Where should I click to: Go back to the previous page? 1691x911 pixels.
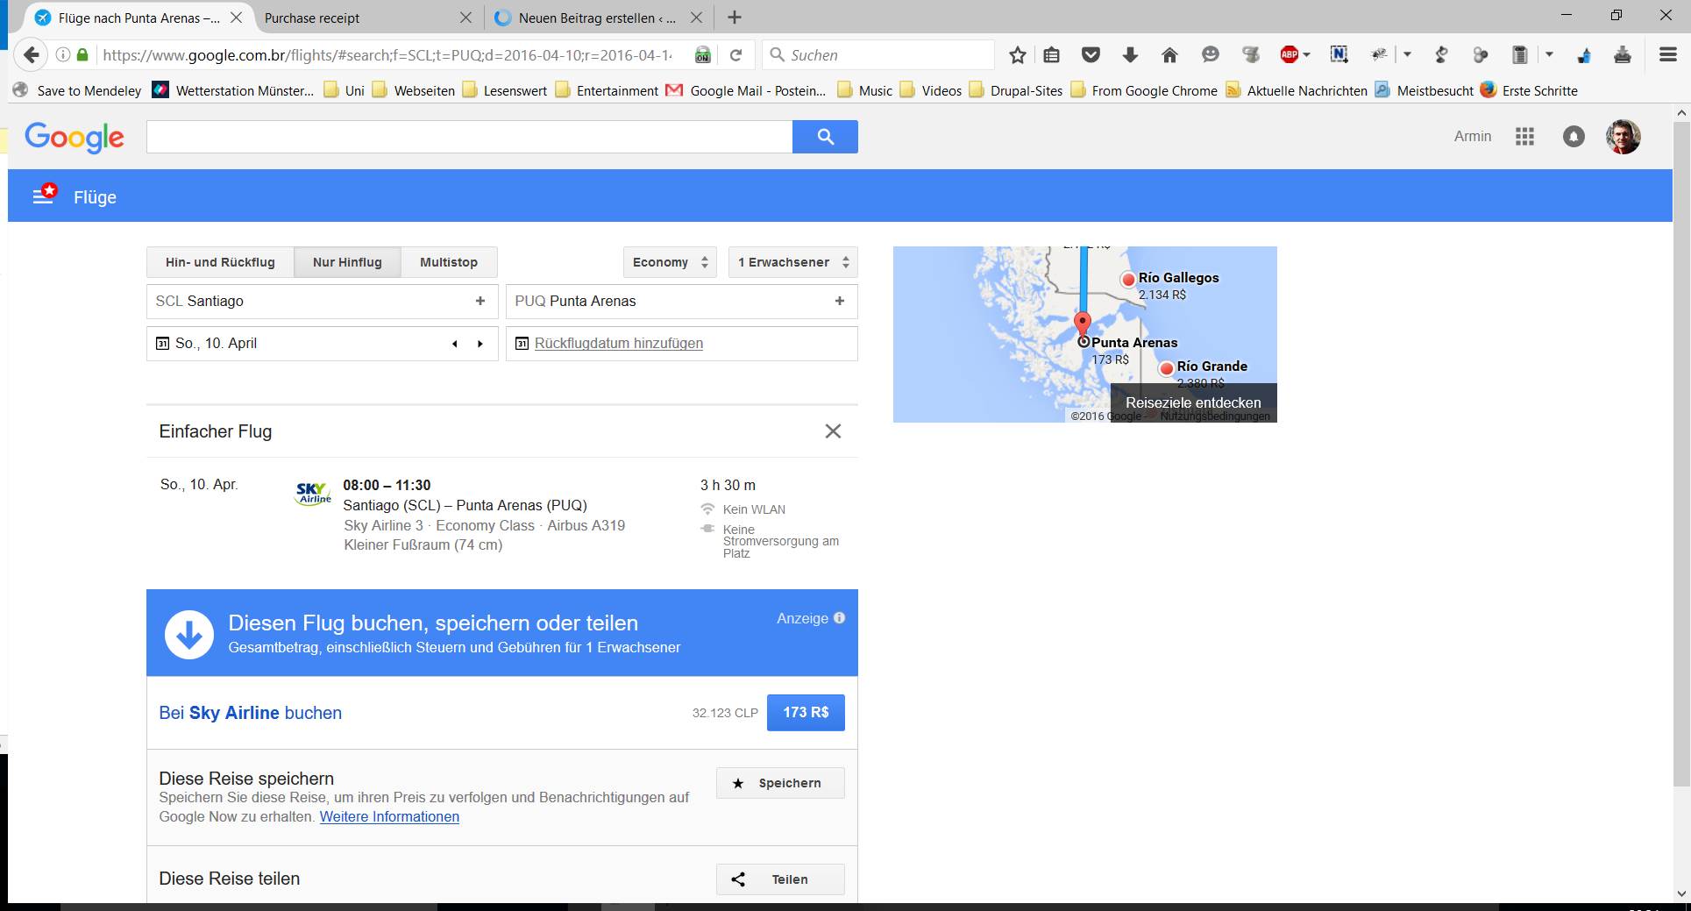[x=32, y=55]
